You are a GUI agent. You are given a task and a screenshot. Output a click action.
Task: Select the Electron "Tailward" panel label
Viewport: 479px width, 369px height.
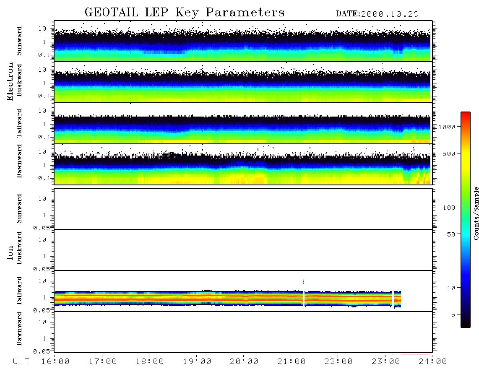coord(19,123)
